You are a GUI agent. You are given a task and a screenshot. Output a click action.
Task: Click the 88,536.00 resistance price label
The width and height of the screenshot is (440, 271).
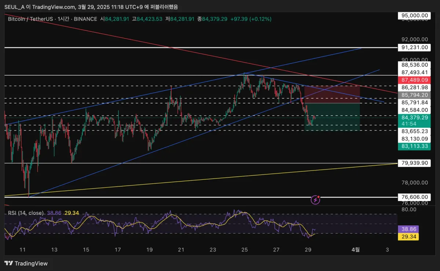pos(414,65)
